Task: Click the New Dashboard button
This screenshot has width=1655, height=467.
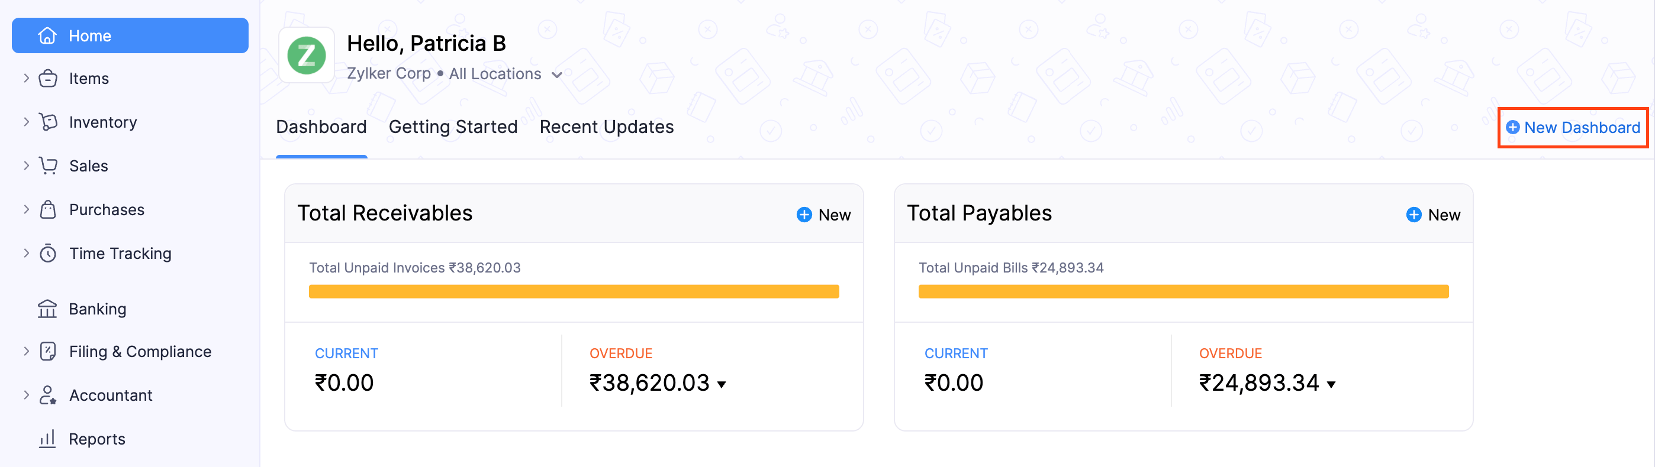Action: click(1573, 128)
